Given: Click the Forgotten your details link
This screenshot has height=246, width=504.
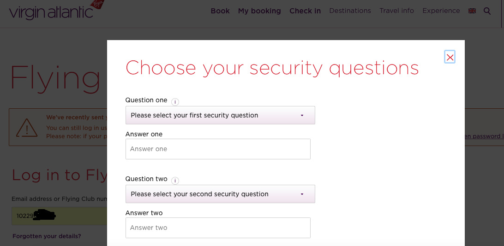Looking at the screenshot, I should click(x=47, y=236).
